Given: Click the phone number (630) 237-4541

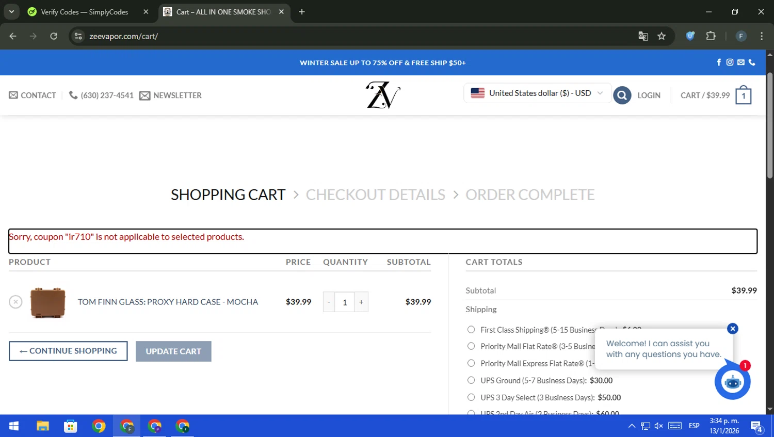Looking at the screenshot, I should tap(101, 95).
